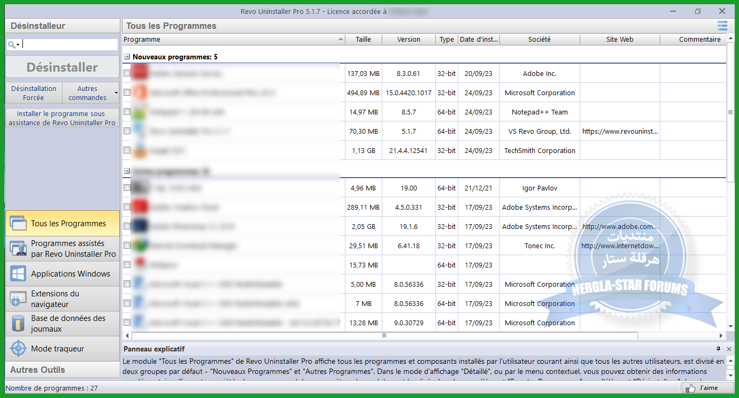Open the Applications Windows tile icon

(x=18, y=274)
